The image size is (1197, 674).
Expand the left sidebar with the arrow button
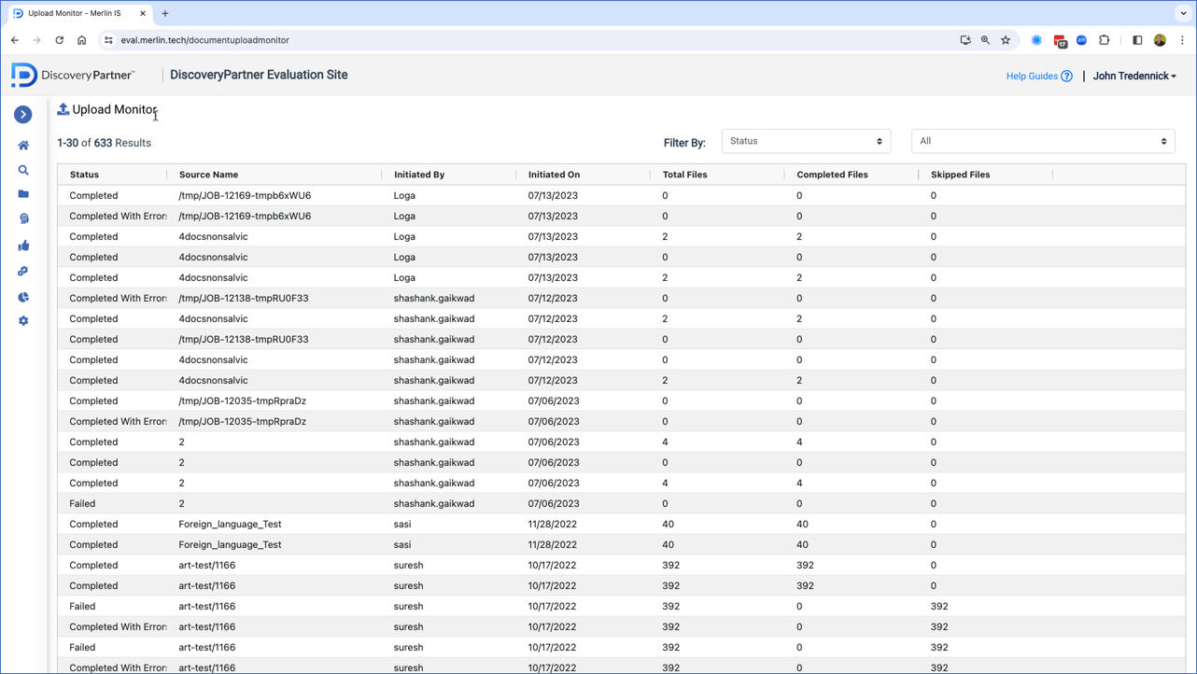click(x=23, y=114)
